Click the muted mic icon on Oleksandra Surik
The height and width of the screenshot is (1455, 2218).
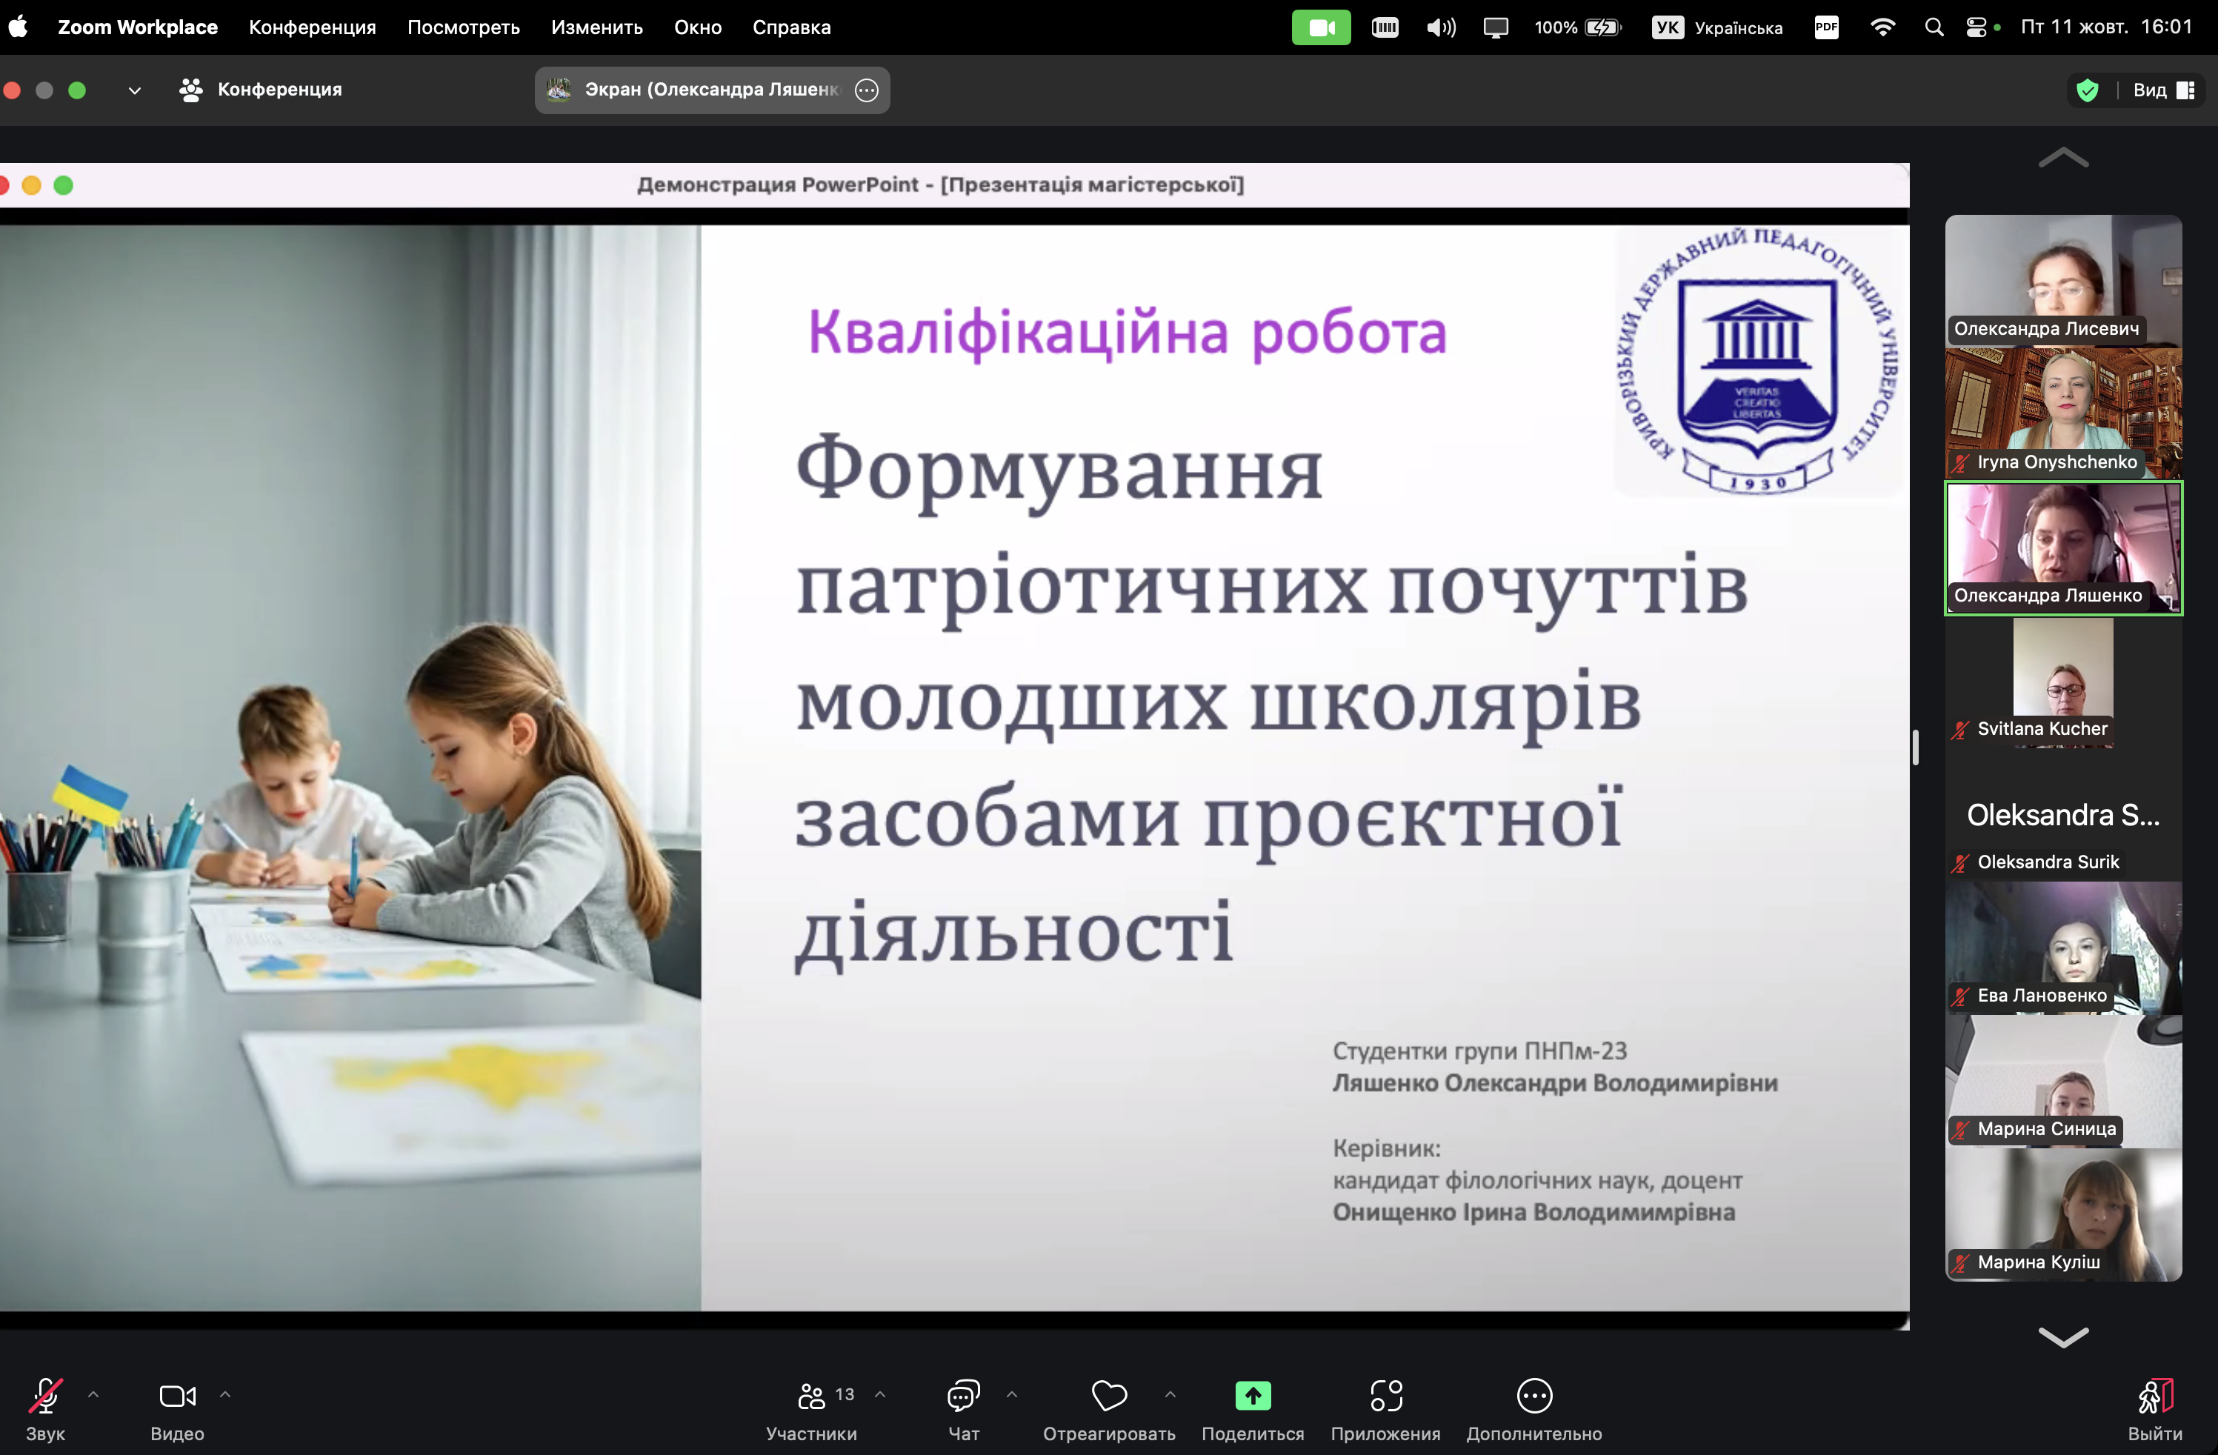(x=1961, y=863)
